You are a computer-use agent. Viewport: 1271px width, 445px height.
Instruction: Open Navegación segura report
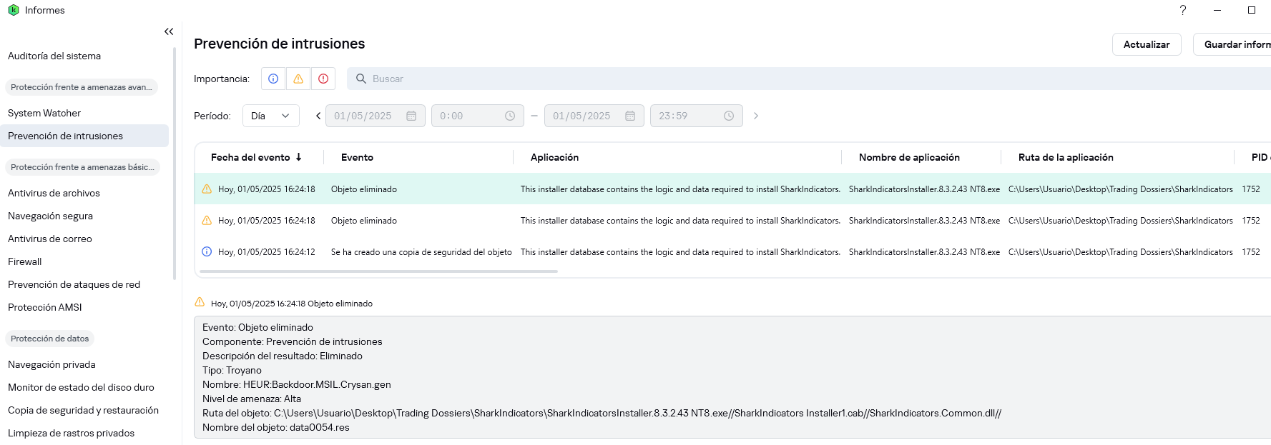point(50,216)
